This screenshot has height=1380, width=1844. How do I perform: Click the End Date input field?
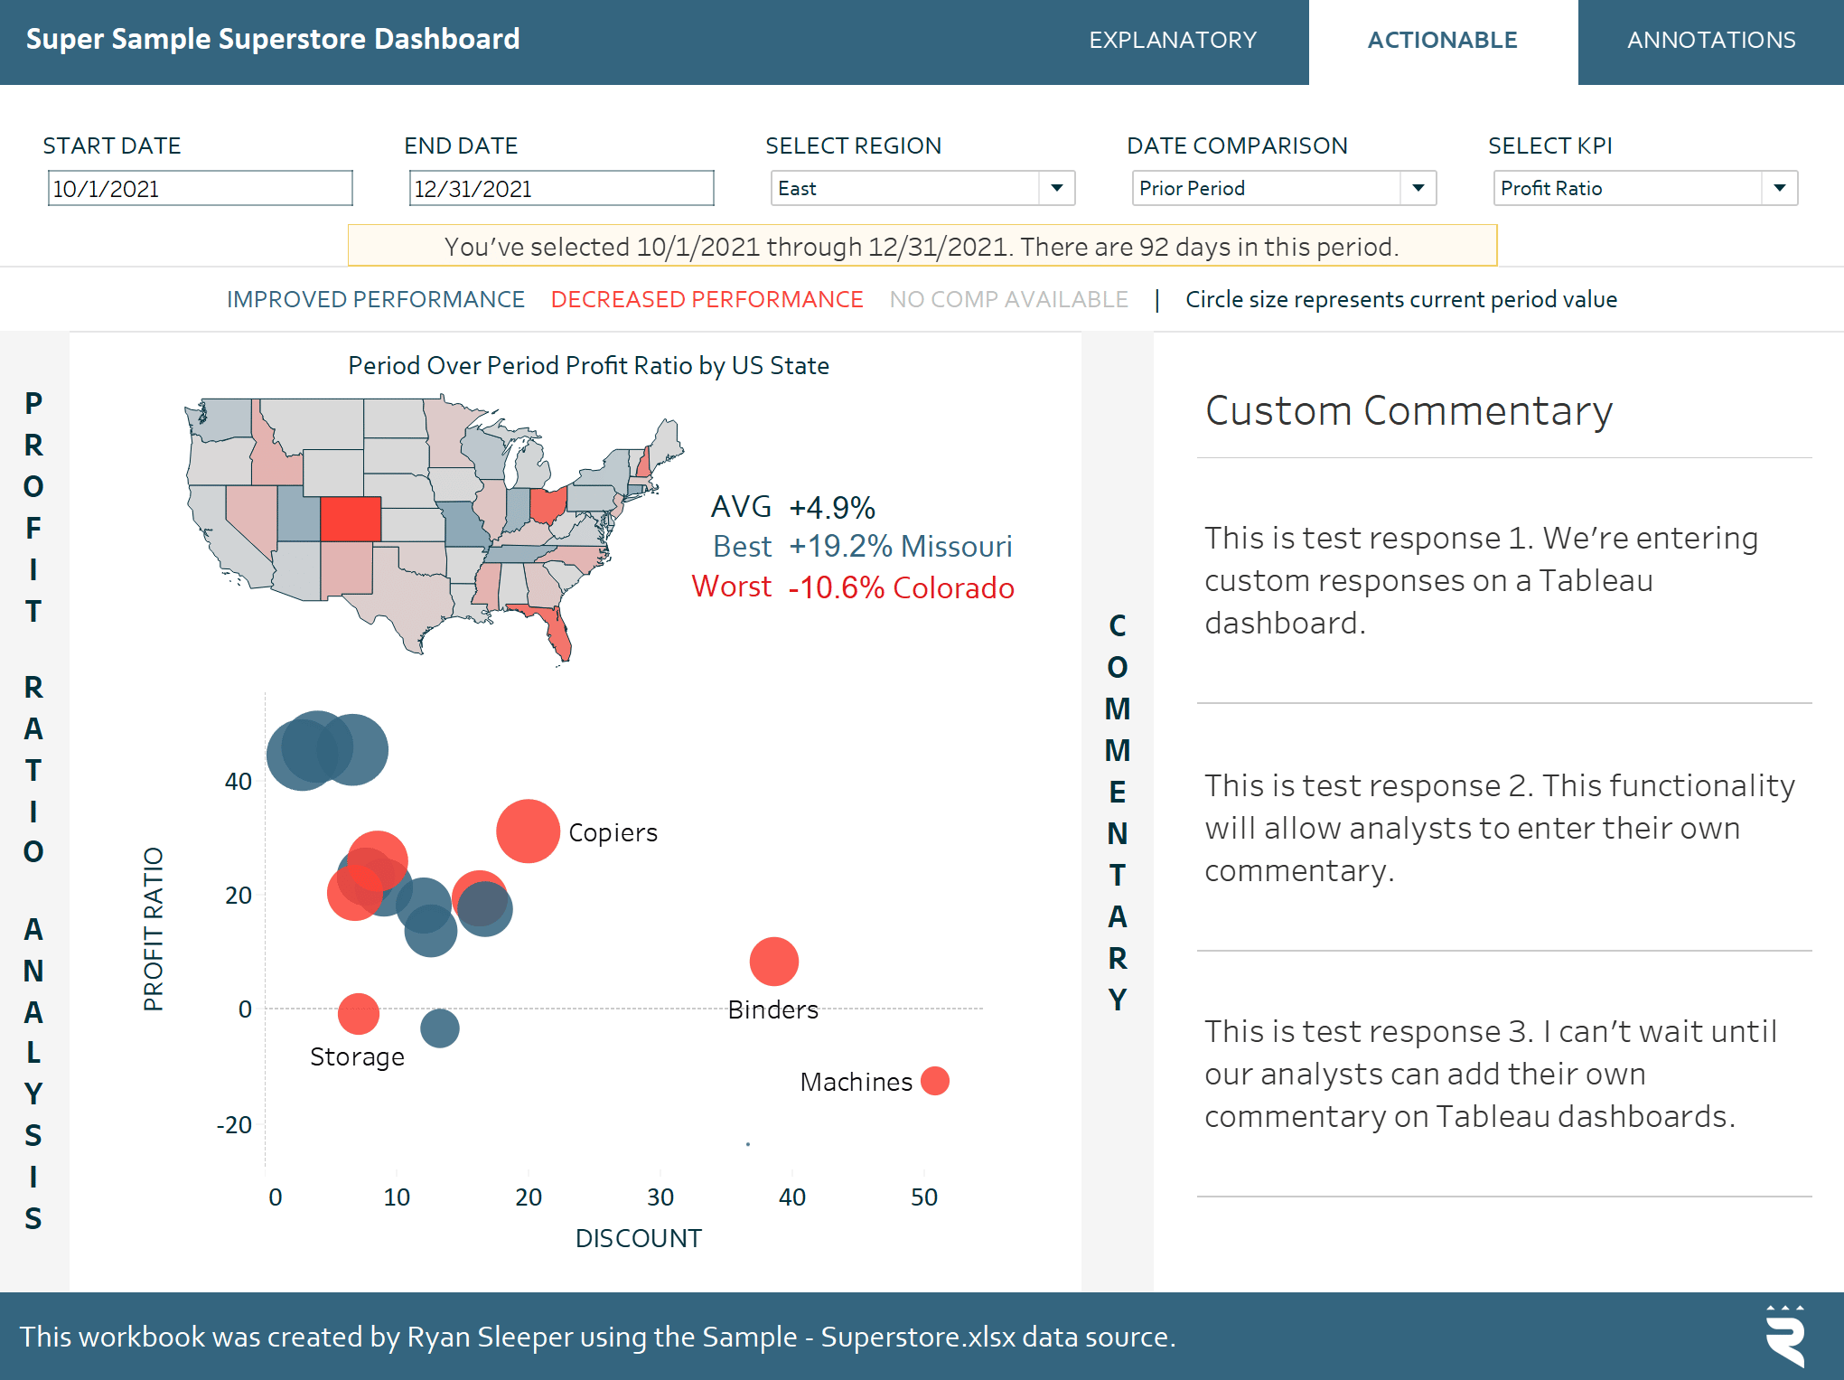[561, 189]
